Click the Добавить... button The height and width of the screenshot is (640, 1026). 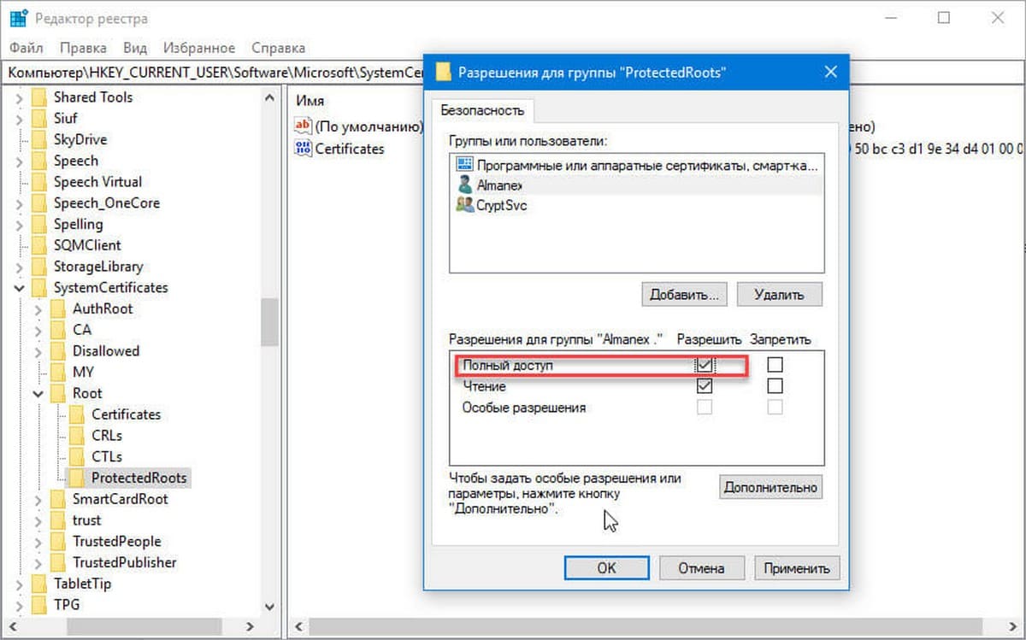click(x=684, y=295)
